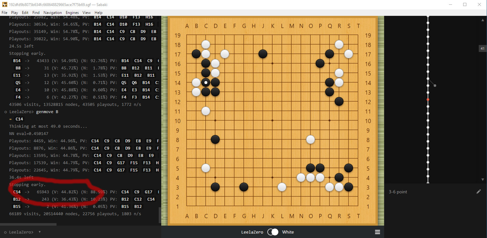Screen dimensions: 487x238
Task: Open the Edit menu
Action: pyautogui.click(x=25, y=13)
